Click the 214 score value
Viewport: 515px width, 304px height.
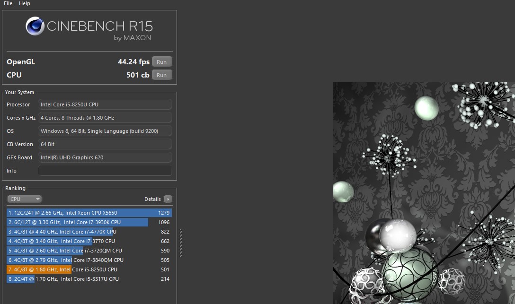165,279
